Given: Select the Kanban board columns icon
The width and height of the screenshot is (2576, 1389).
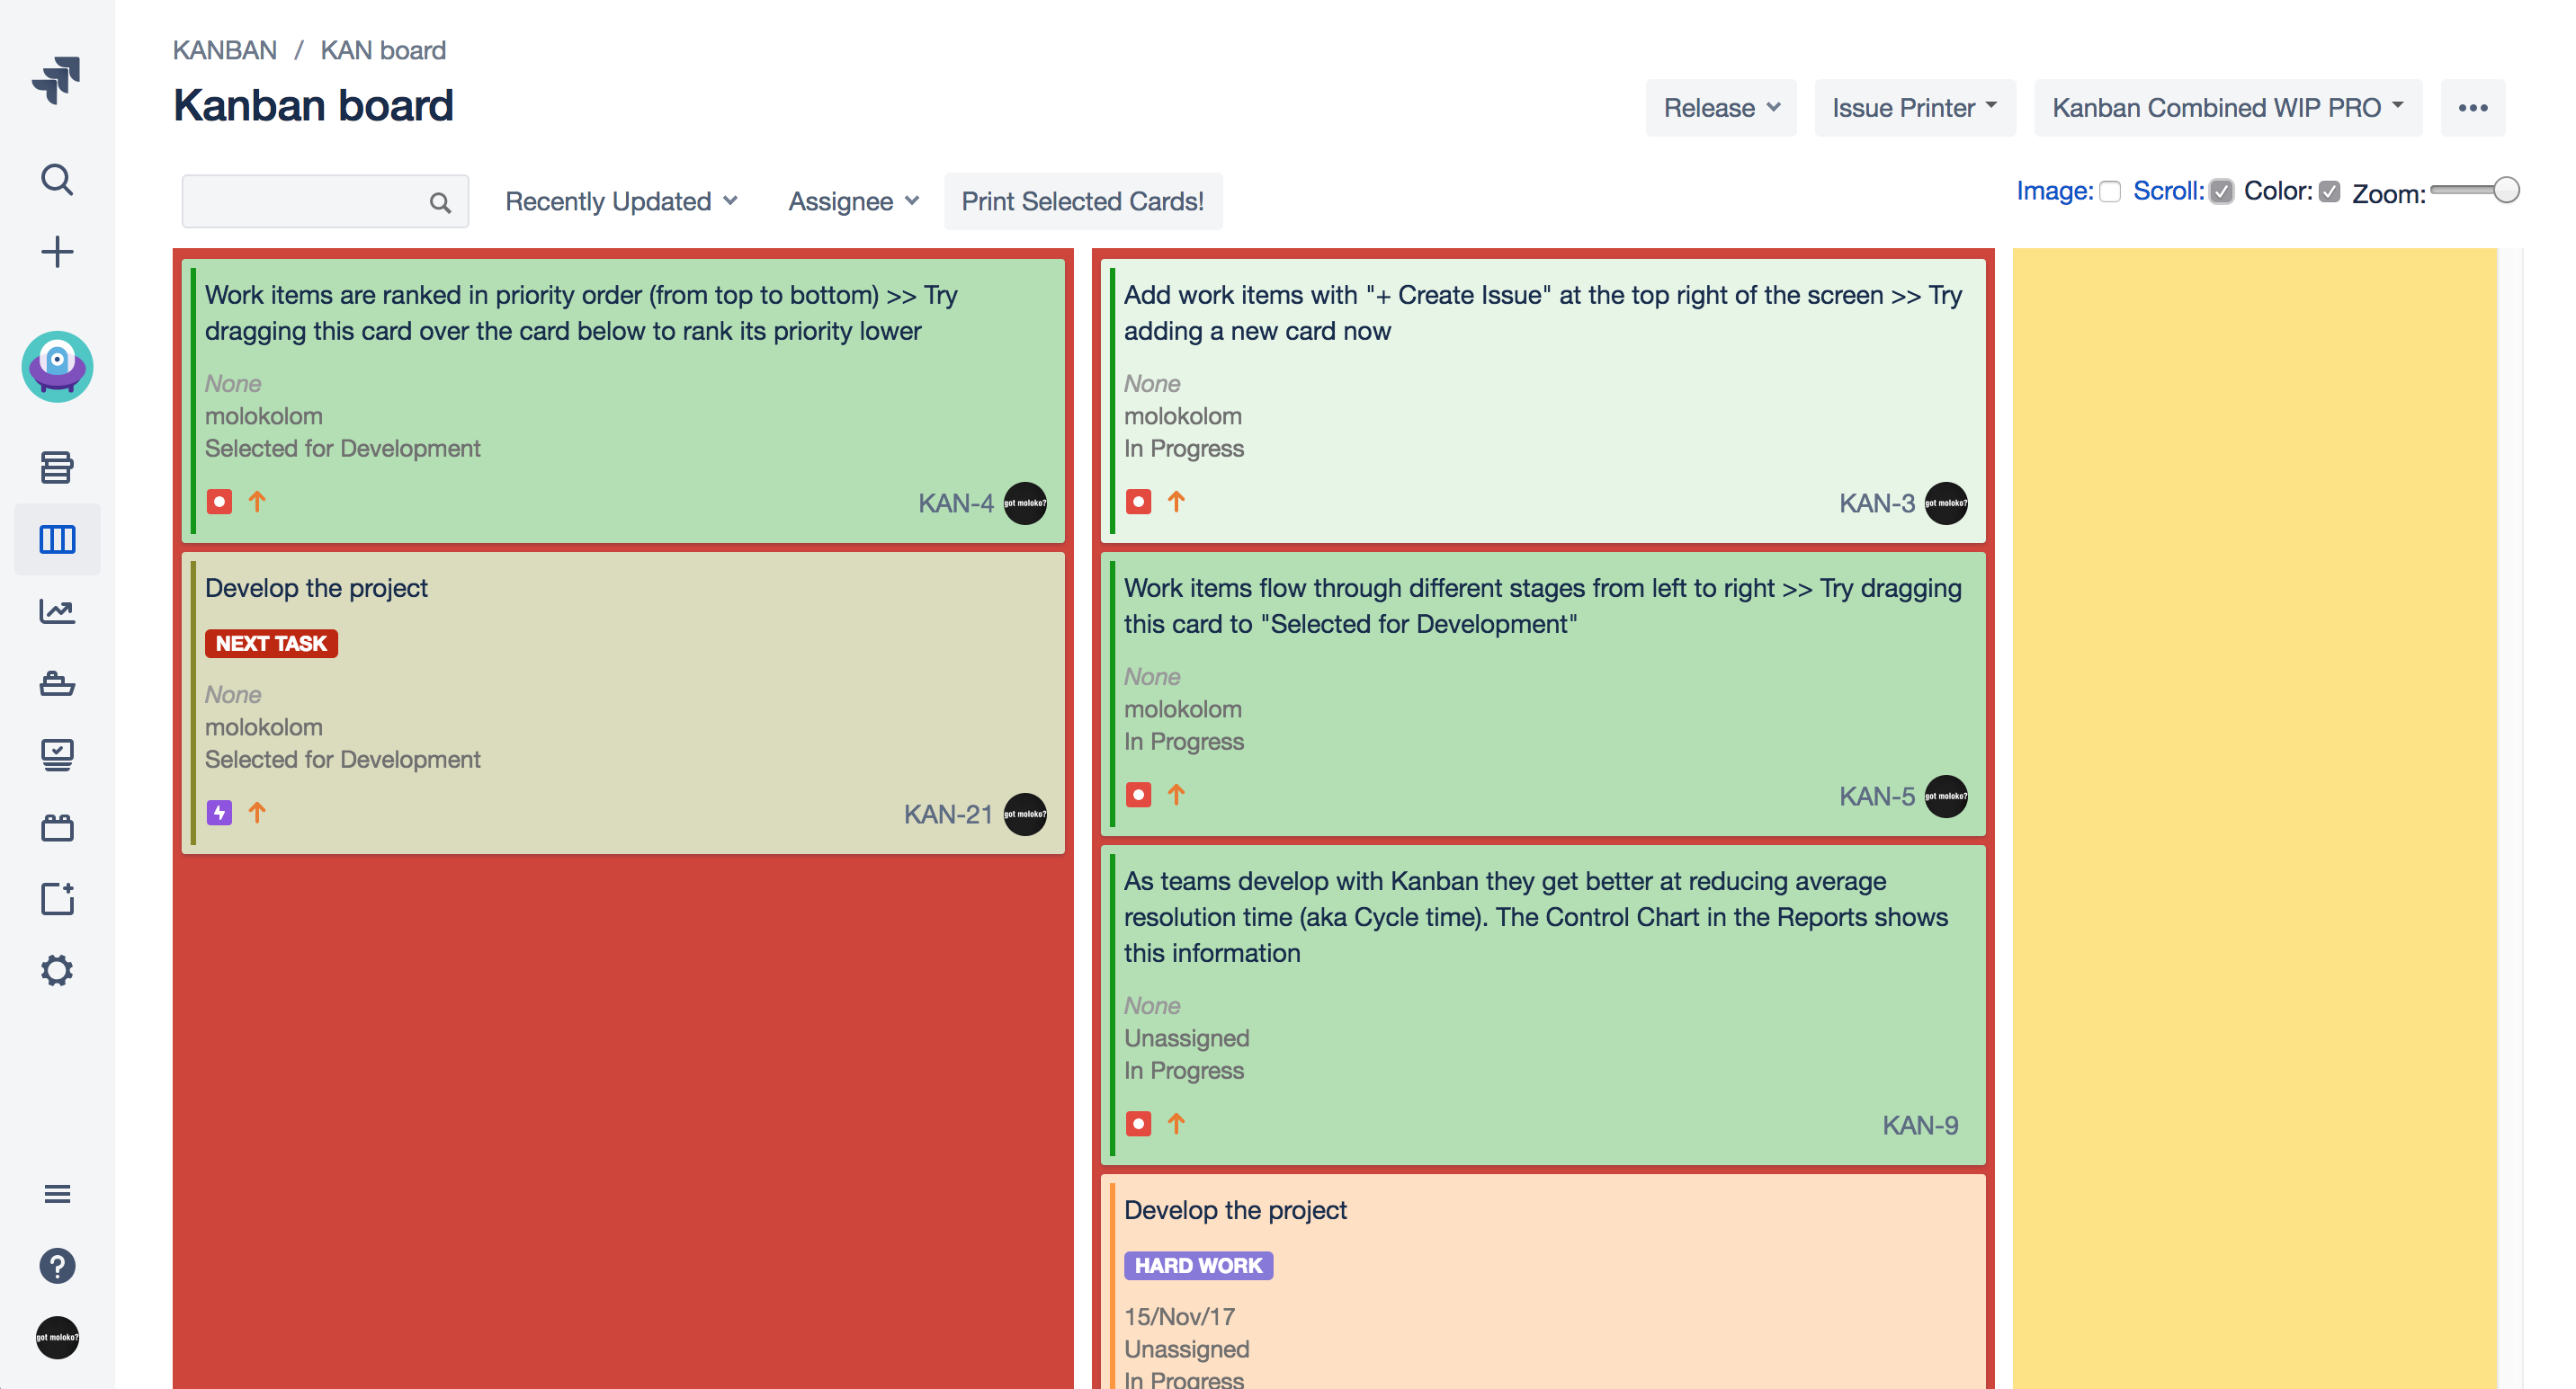Looking at the screenshot, I should (57, 539).
